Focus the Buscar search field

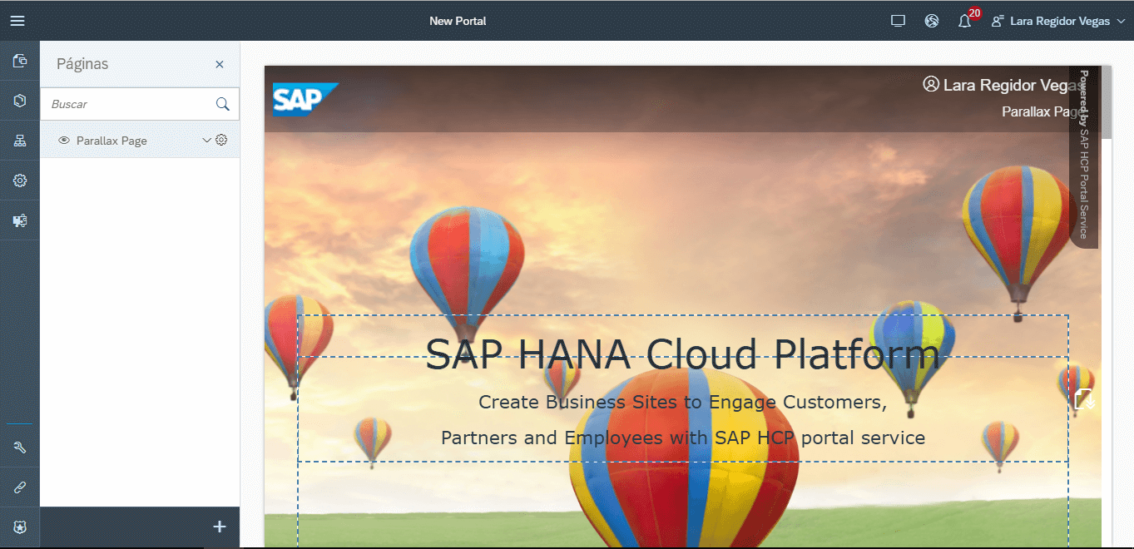(140, 104)
